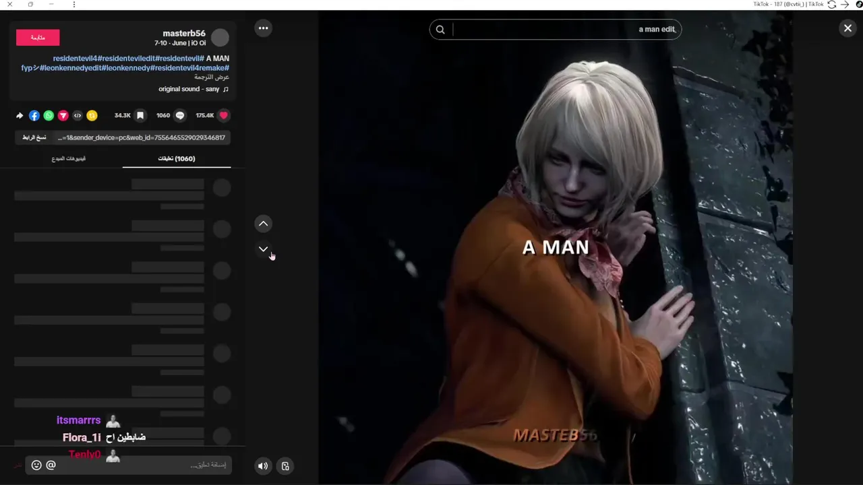
Task: Click the refresh icon in the title bar
Action: (x=832, y=4)
